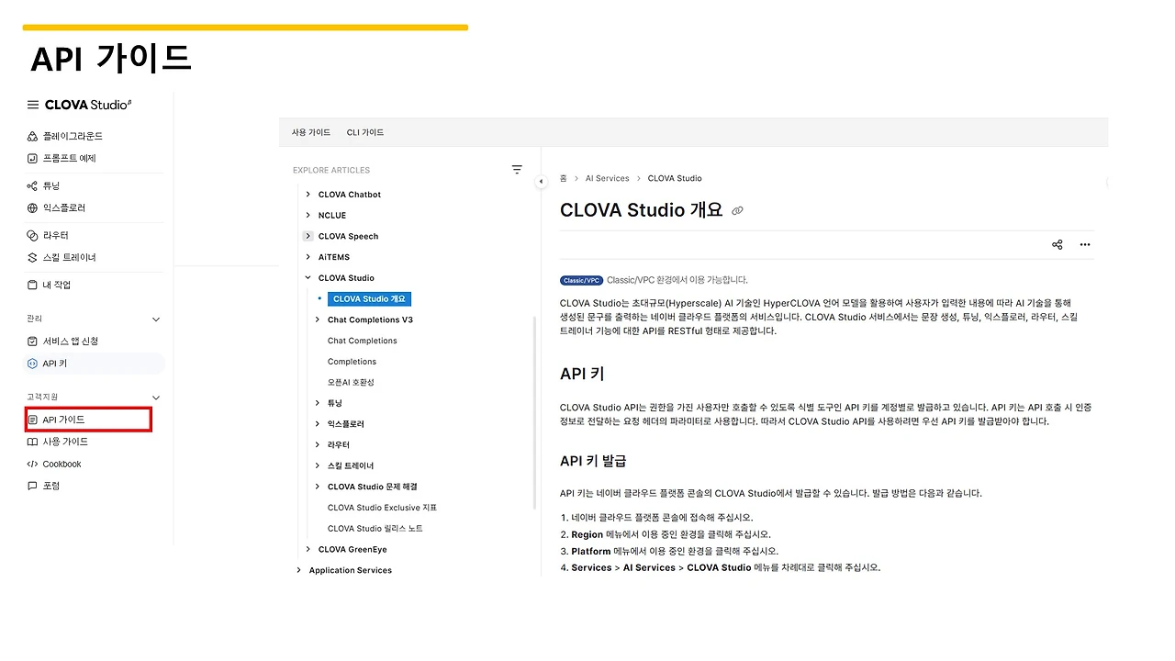1175x661 pixels.
Task: Open the hamburger menu beside CLOVA Studio
Action: coord(33,105)
